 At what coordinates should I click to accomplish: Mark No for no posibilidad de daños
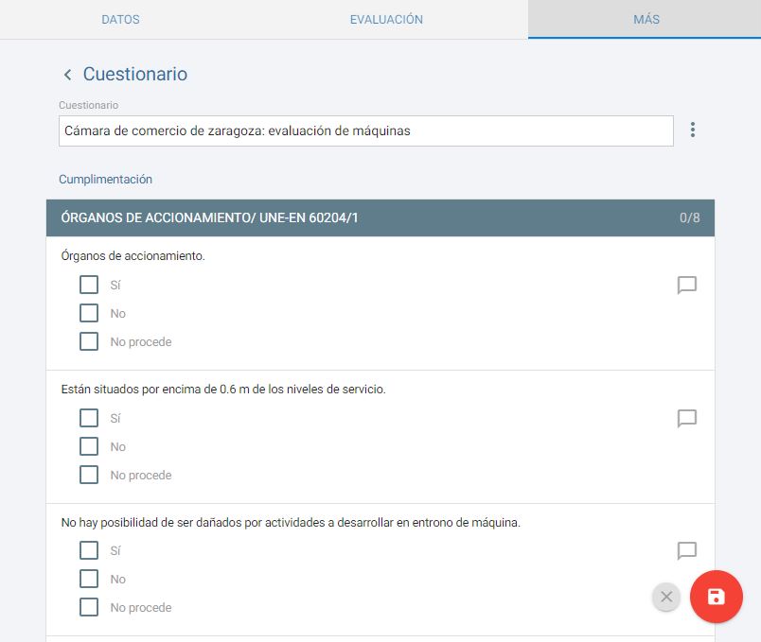point(89,579)
